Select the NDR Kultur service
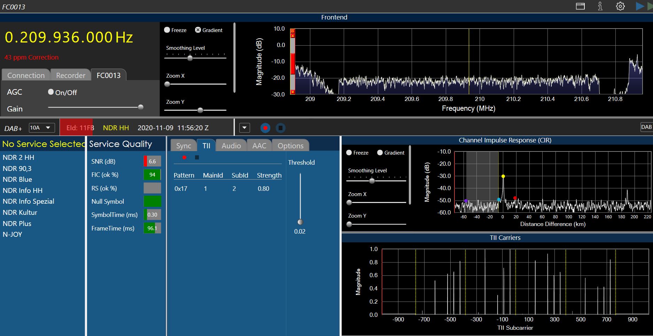Image resolution: width=653 pixels, height=336 pixels. click(x=20, y=212)
